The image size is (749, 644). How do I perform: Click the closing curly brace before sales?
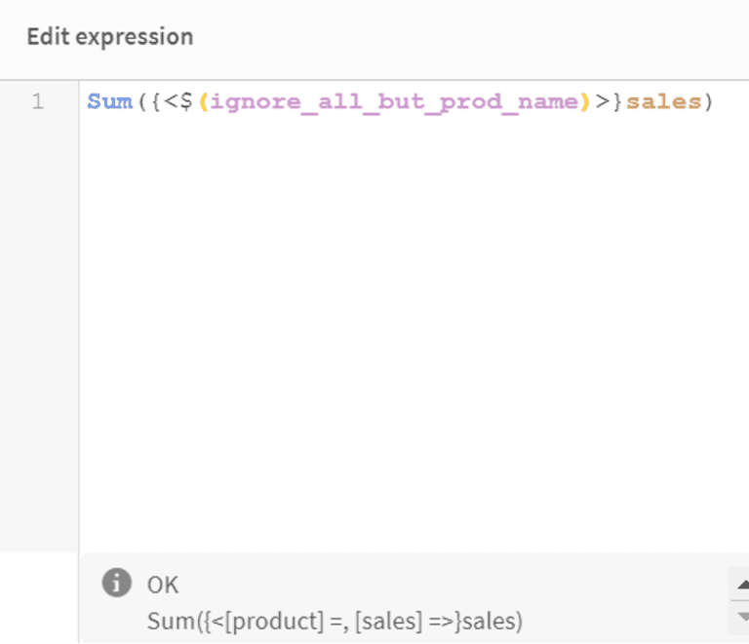pyautogui.click(x=616, y=101)
